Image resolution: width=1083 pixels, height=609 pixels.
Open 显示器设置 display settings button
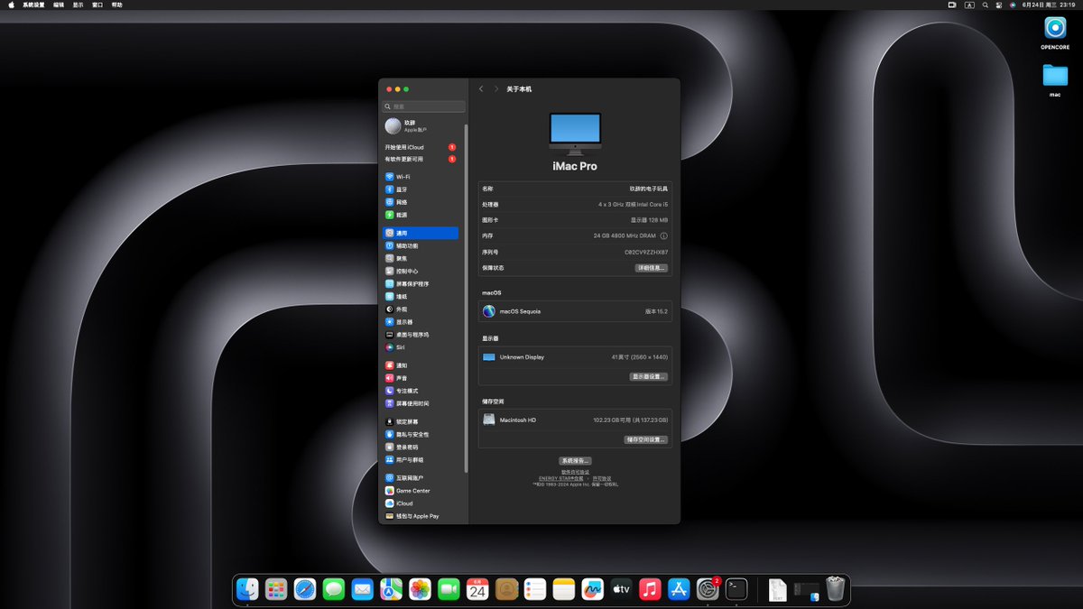(x=649, y=376)
